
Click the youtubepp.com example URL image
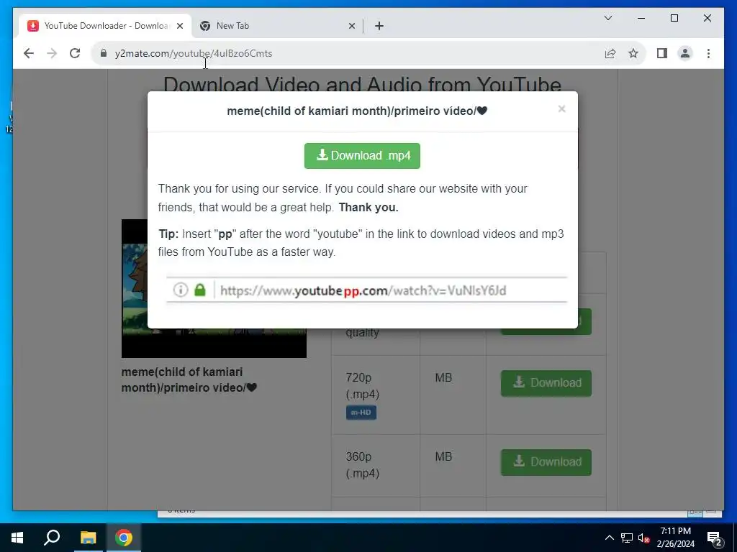click(366, 290)
